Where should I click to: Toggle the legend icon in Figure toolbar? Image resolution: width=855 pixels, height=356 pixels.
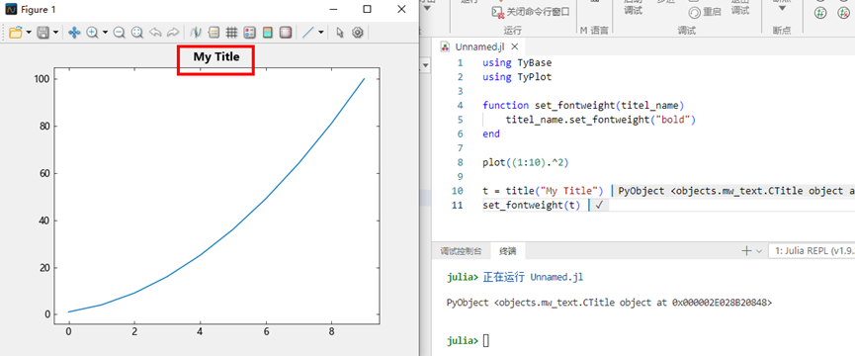pos(249,33)
